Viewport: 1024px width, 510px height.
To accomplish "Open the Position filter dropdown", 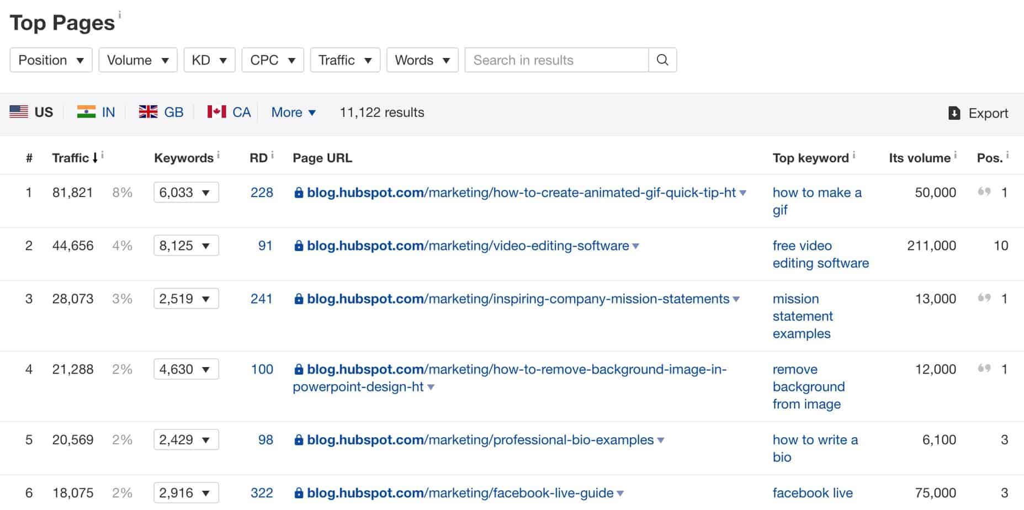I will click(x=50, y=60).
